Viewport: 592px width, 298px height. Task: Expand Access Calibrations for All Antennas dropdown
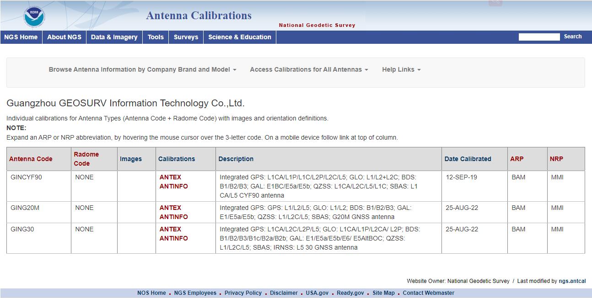point(309,69)
